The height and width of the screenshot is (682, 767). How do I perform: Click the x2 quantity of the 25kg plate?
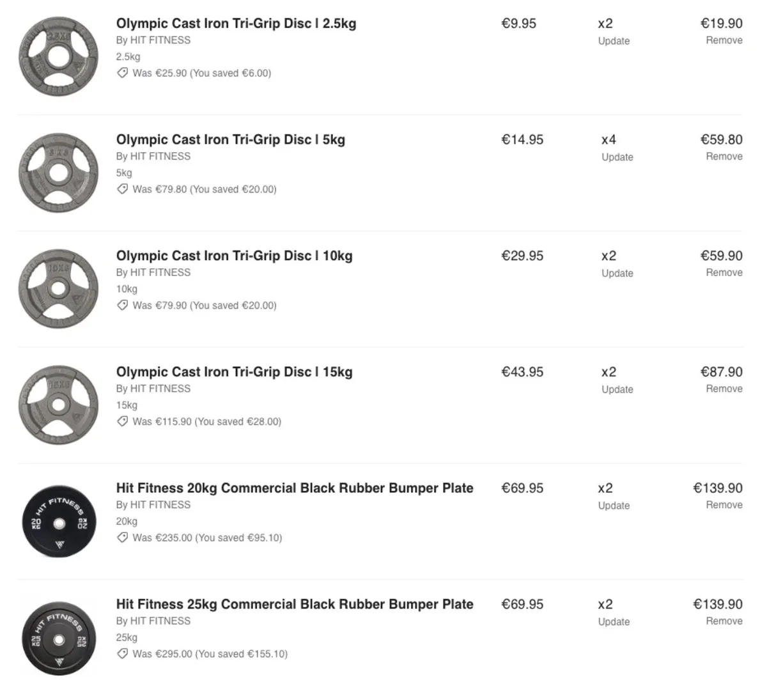[605, 605]
